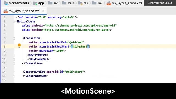The height and width of the screenshot is (99, 176).
Task: Click the "1000" duration value
Action: (x=59, y=51)
